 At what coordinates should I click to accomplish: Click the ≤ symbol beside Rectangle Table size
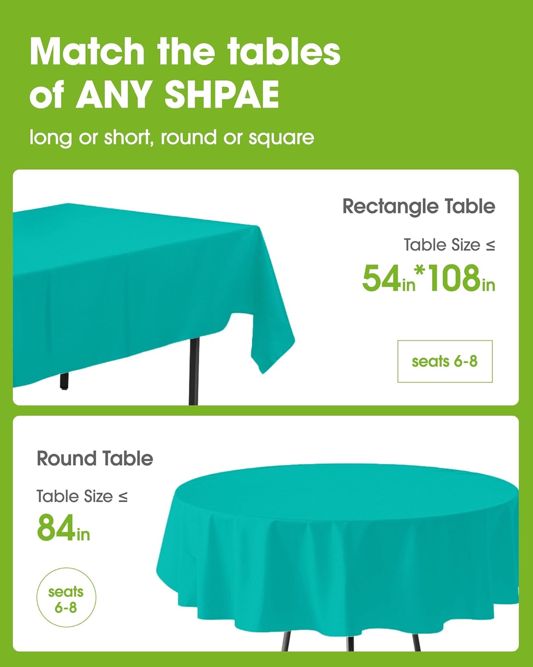[x=490, y=245]
